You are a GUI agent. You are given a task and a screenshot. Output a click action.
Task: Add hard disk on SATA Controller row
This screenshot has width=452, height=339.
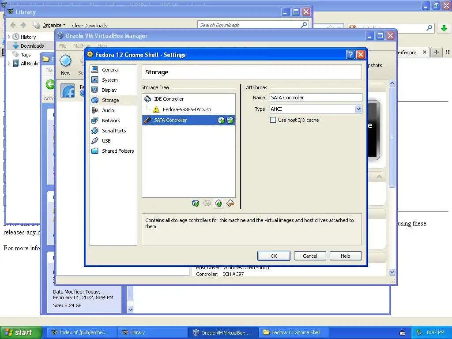[x=230, y=120]
